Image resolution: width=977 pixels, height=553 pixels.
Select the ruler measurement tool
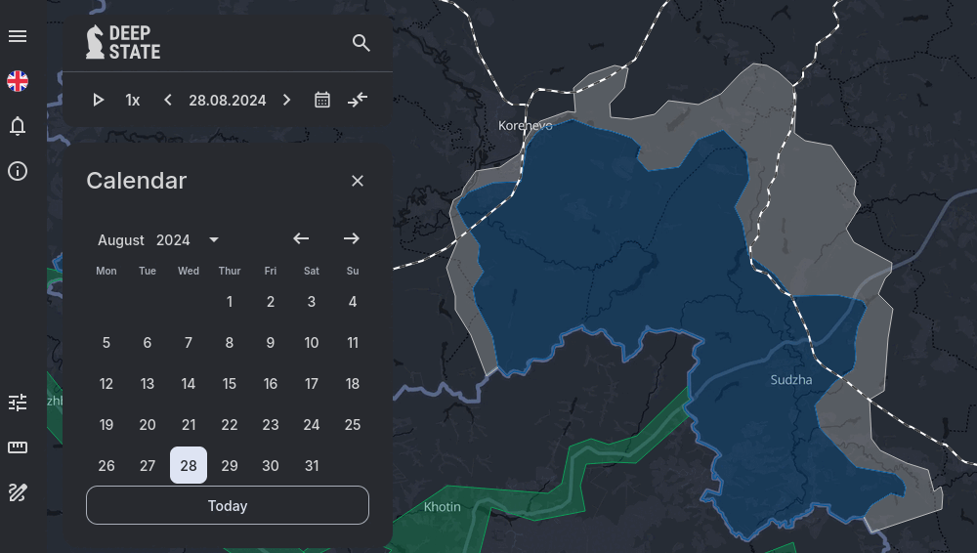[18, 447]
